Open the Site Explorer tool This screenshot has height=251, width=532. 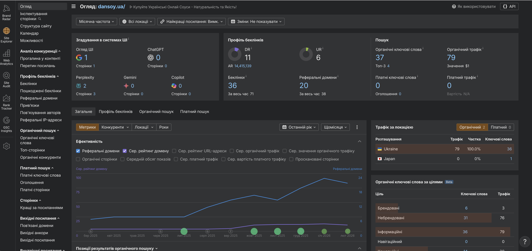click(x=6, y=35)
